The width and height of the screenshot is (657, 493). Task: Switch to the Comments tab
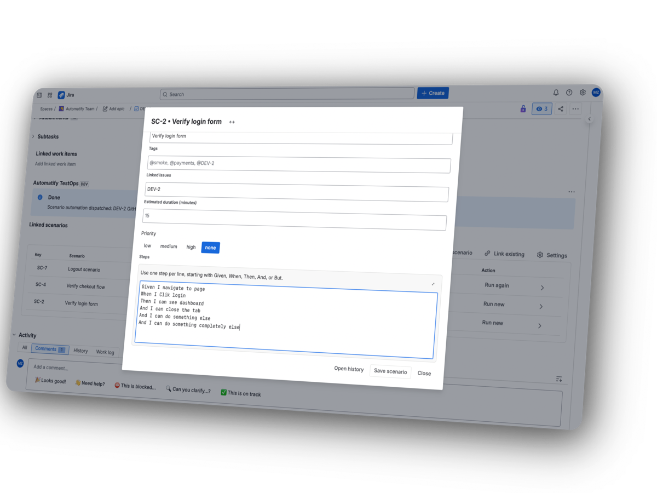(x=50, y=349)
